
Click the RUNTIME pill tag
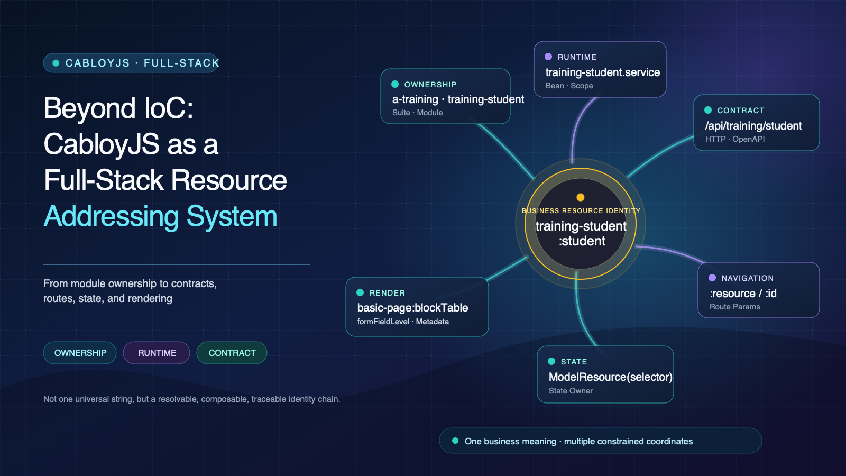coord(157,353)
